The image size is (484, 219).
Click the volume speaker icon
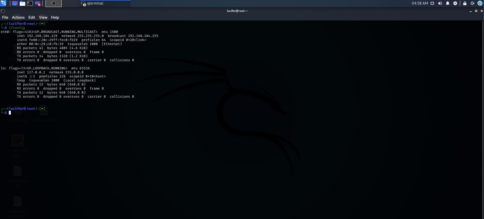coord(440,3)
